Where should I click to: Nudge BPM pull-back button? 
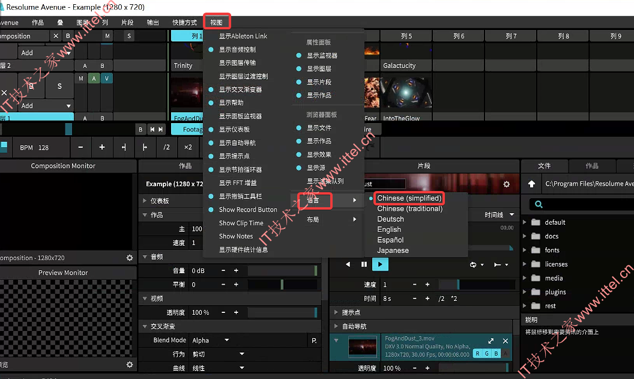coord(124,147)
